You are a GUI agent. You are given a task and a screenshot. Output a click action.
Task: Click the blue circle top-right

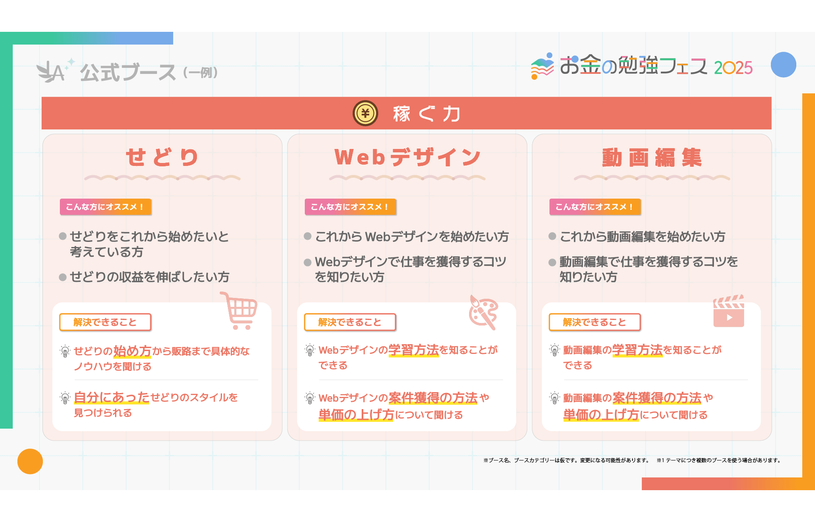(x=783, y=65)
